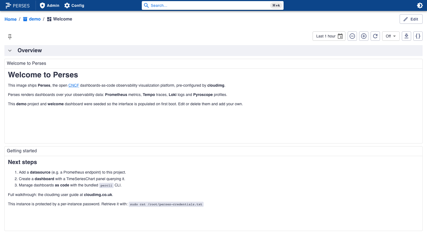Click the cloudimg.co.uk text

(x=98, y=195)
